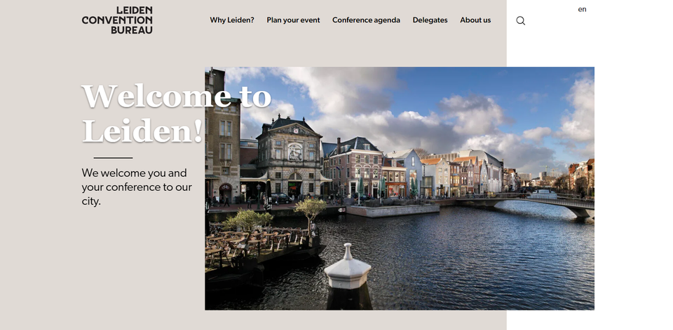Open the search magnifier icon
The height and width of the screenshot is (330, 673).
click(x=520, y=21)
